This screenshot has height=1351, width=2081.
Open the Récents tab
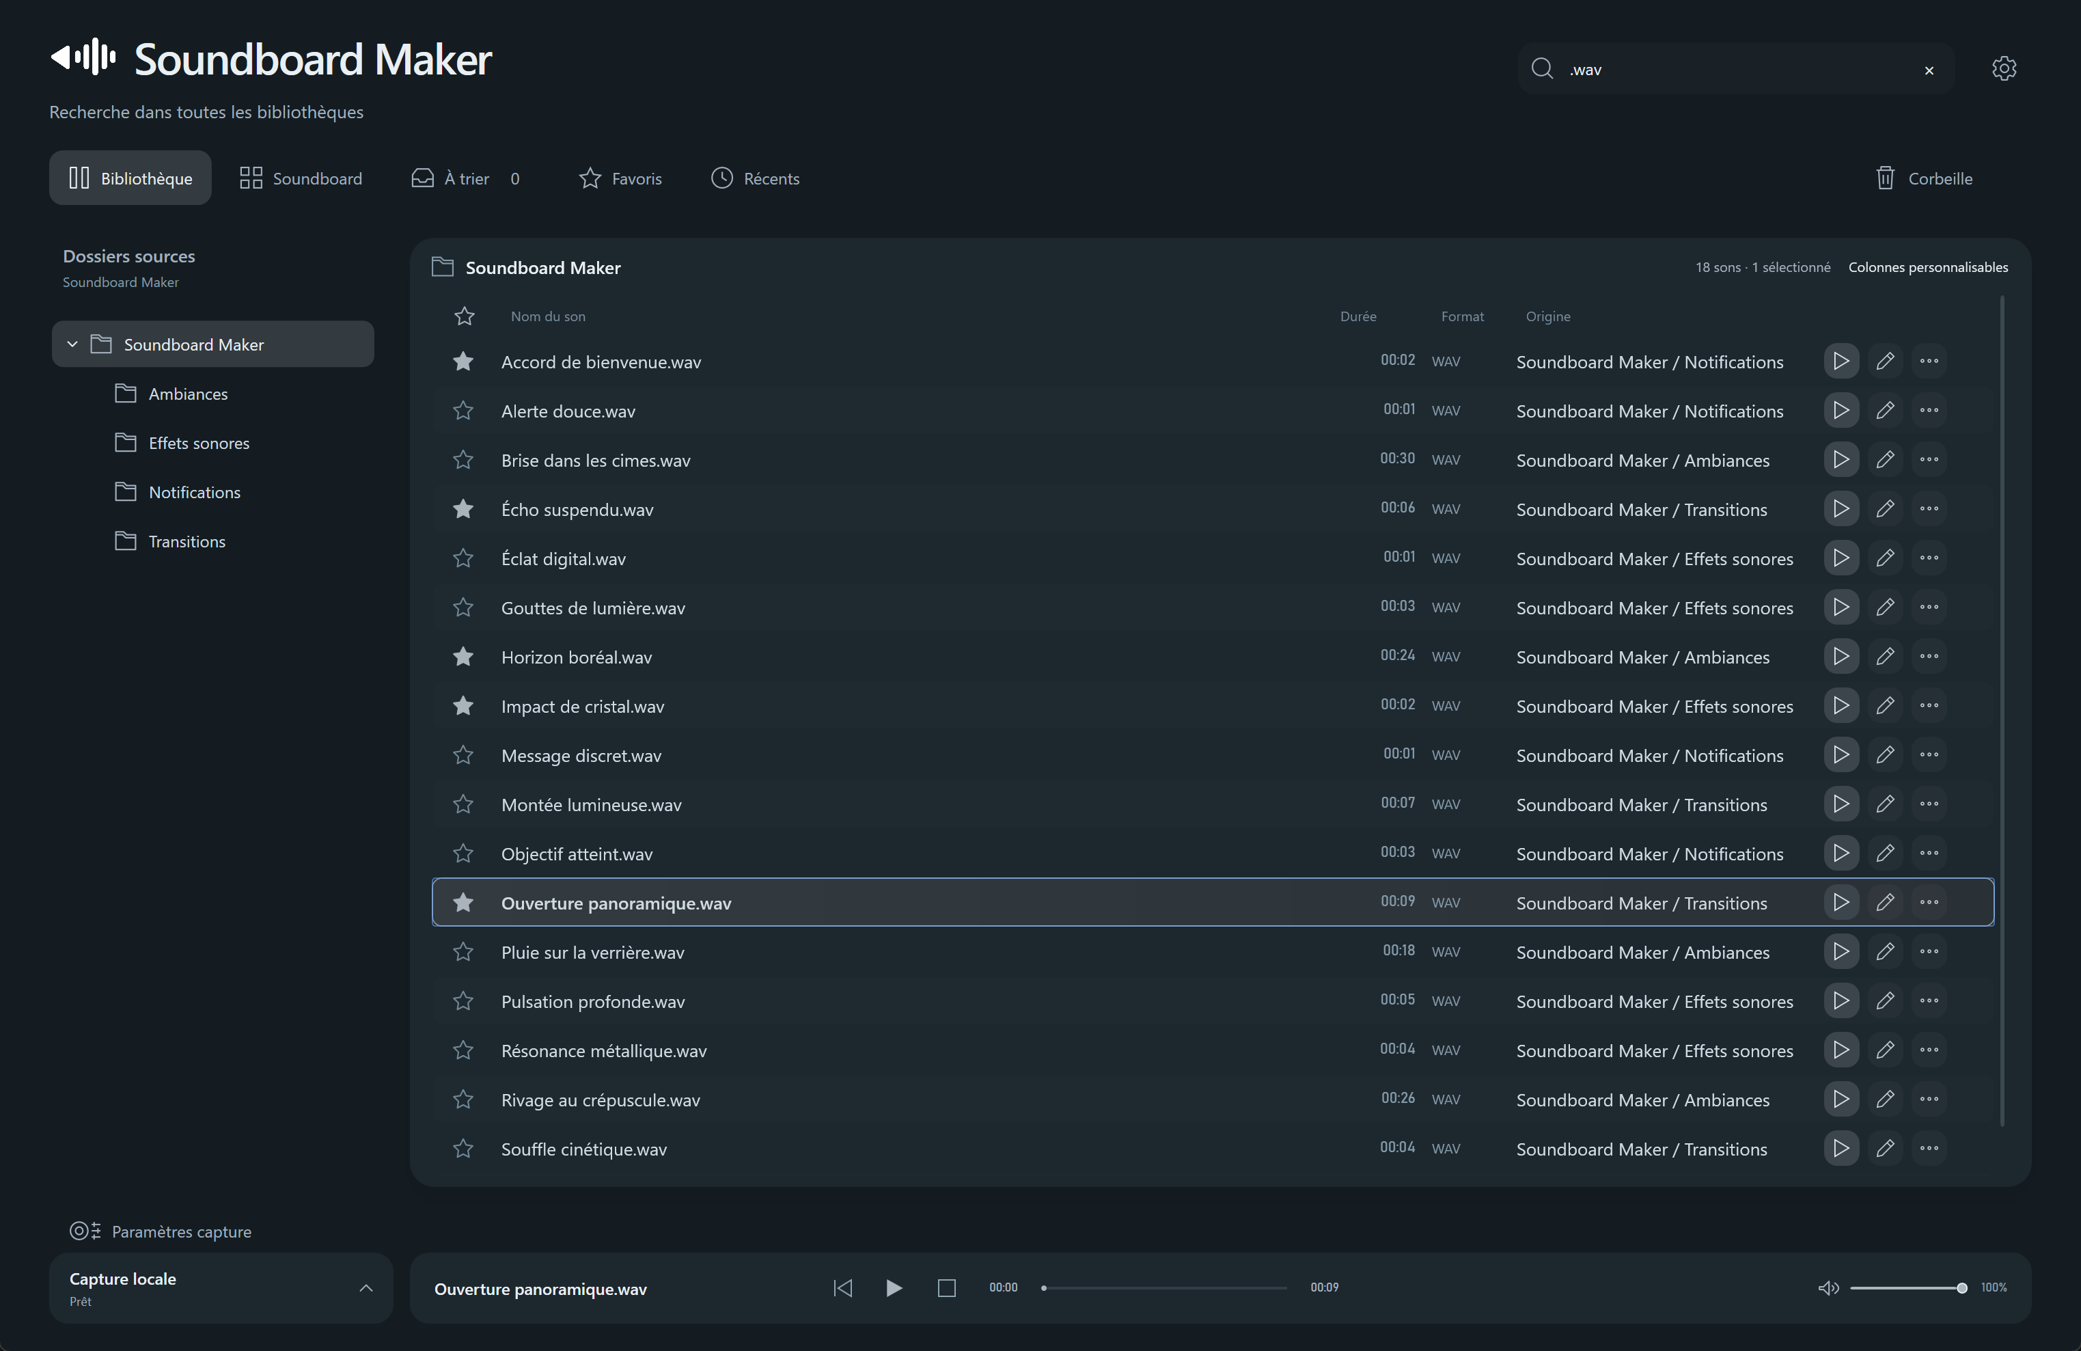coord(756,178)
